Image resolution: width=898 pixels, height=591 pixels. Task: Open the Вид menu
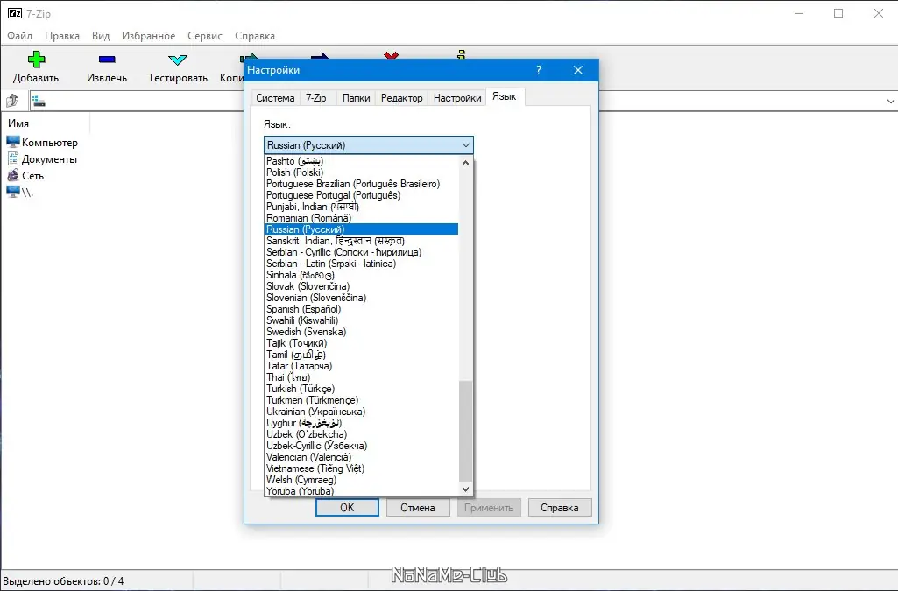click(101, 36)
